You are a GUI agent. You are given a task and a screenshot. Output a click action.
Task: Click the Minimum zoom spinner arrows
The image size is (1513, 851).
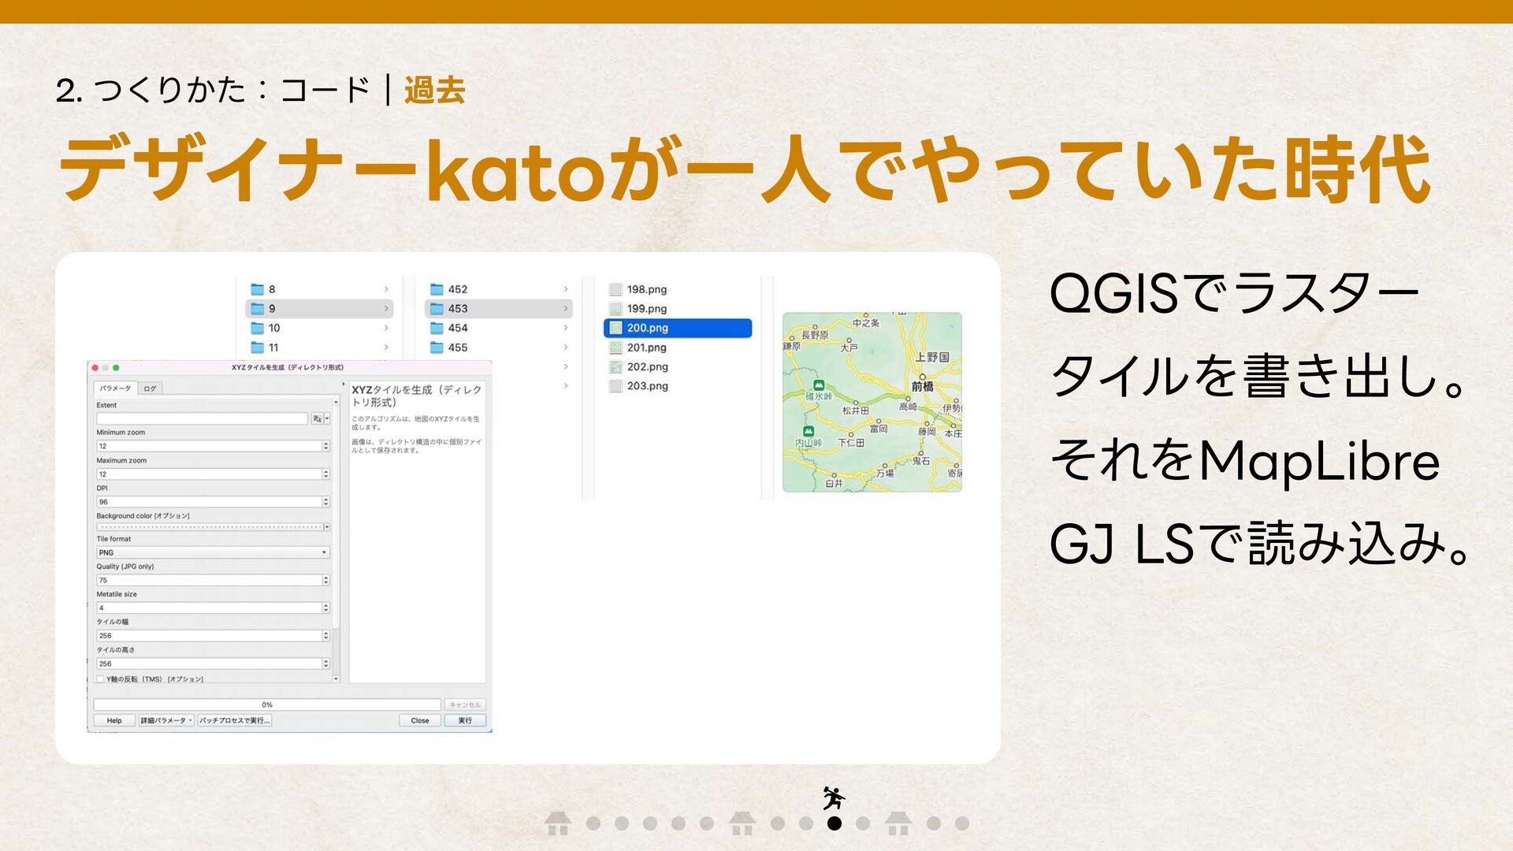coord(325,446)
